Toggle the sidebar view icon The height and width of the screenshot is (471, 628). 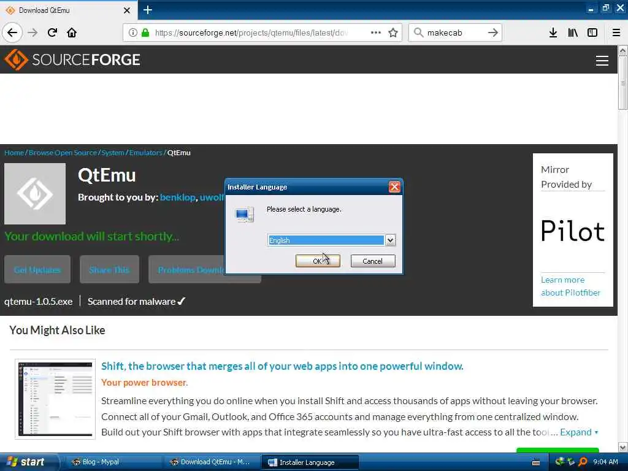coord(592,33)
